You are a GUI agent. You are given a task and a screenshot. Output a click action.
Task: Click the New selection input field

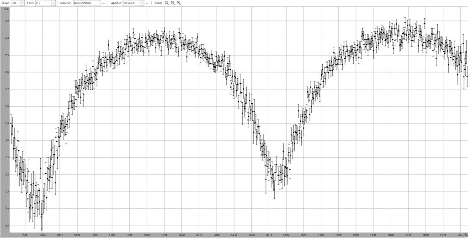click(x=87, y=3)
